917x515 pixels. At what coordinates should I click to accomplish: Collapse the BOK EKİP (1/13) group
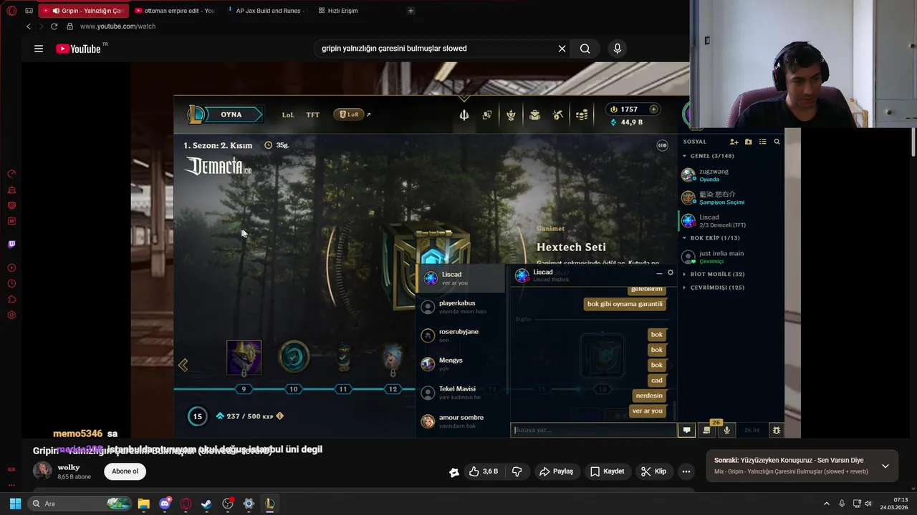711,238
